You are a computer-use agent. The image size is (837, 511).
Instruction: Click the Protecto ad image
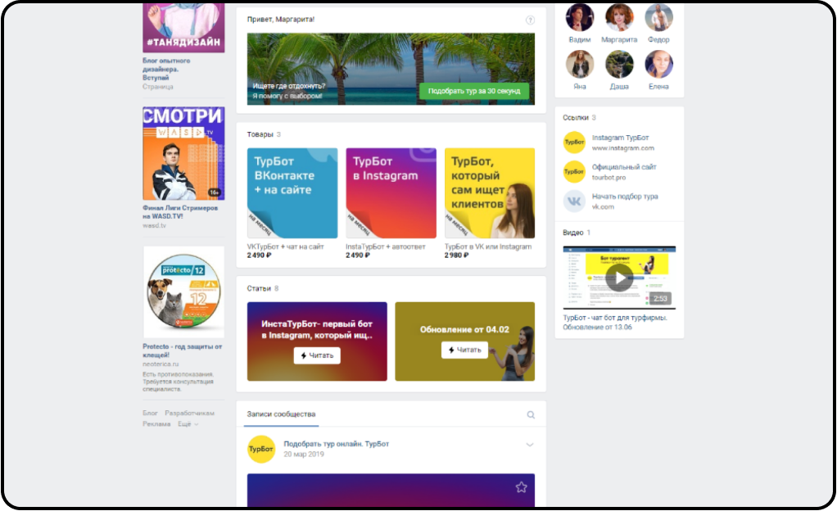[x=183, y=292]
